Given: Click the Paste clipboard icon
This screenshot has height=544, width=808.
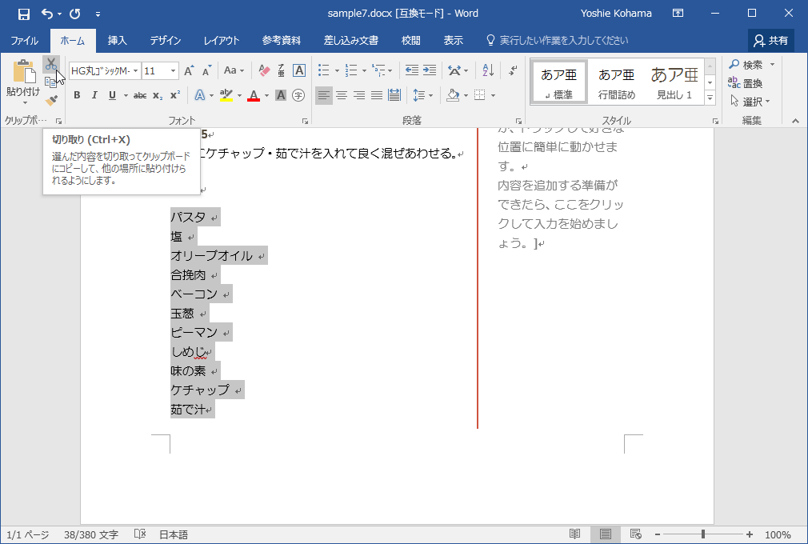Looking at the screenshot, I should (x=23, y=71).
